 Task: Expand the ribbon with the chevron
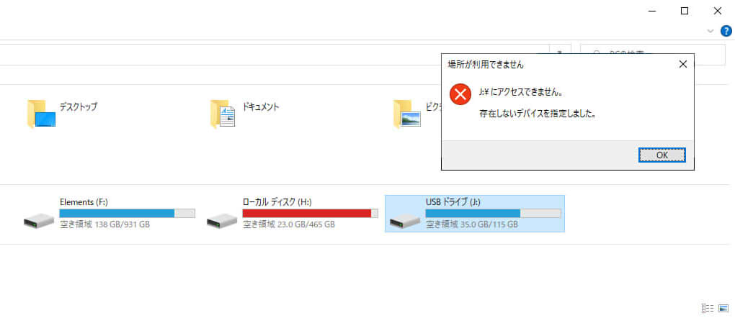click(x=710, y=32)
